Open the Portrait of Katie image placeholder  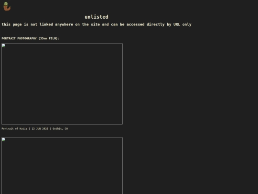[x=62, y=84]
